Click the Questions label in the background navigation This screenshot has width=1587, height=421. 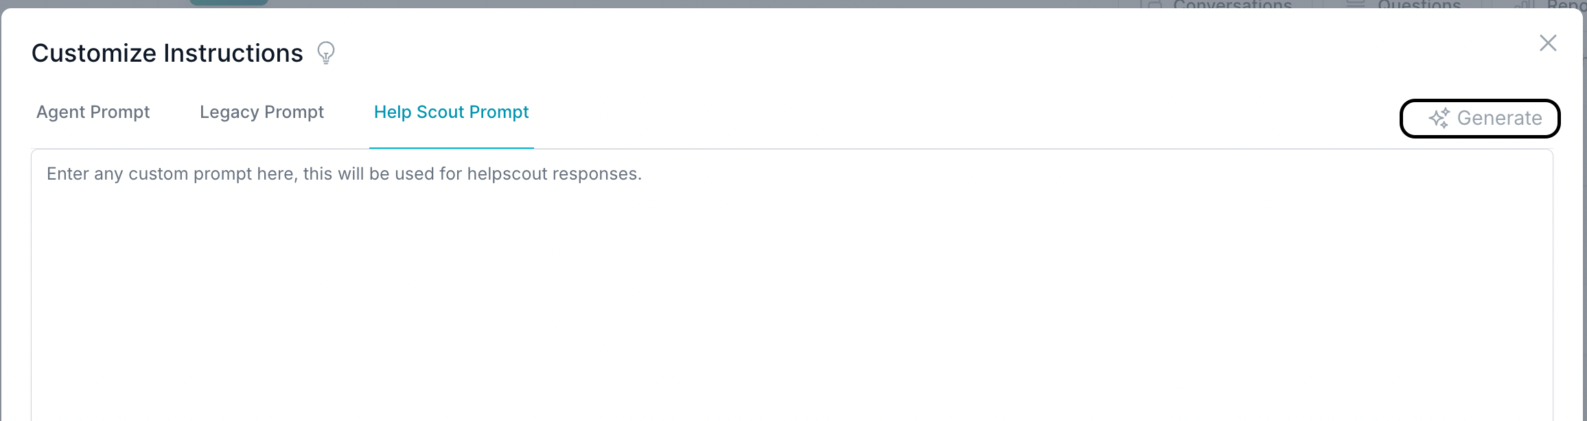1419,4
